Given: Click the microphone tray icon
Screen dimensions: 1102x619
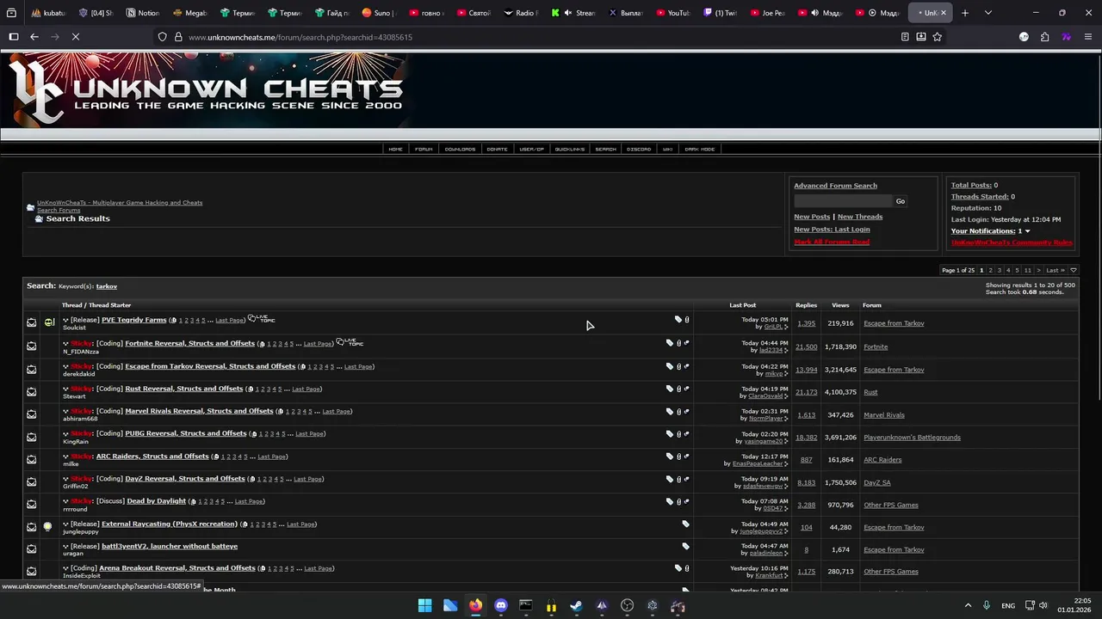Looking at the screenshot, I should [987, 605].
